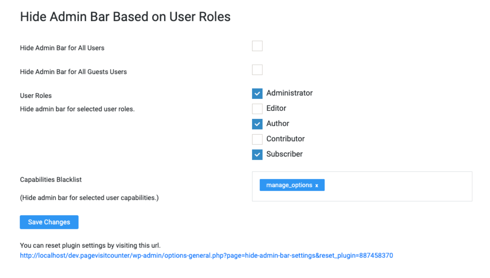Tick Hide Admin Bar for All Guests Users checkbox
Screen dimensions: 490x278
point(257,70)
